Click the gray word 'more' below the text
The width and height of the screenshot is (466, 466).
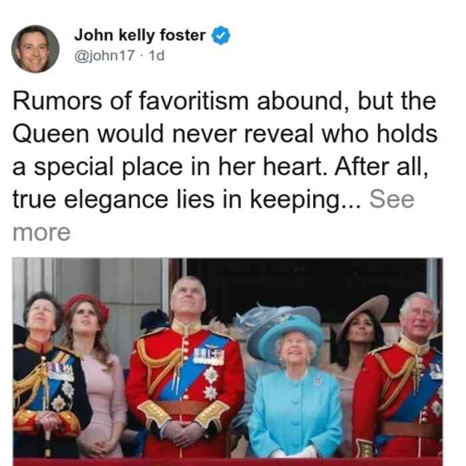(41, 232)
